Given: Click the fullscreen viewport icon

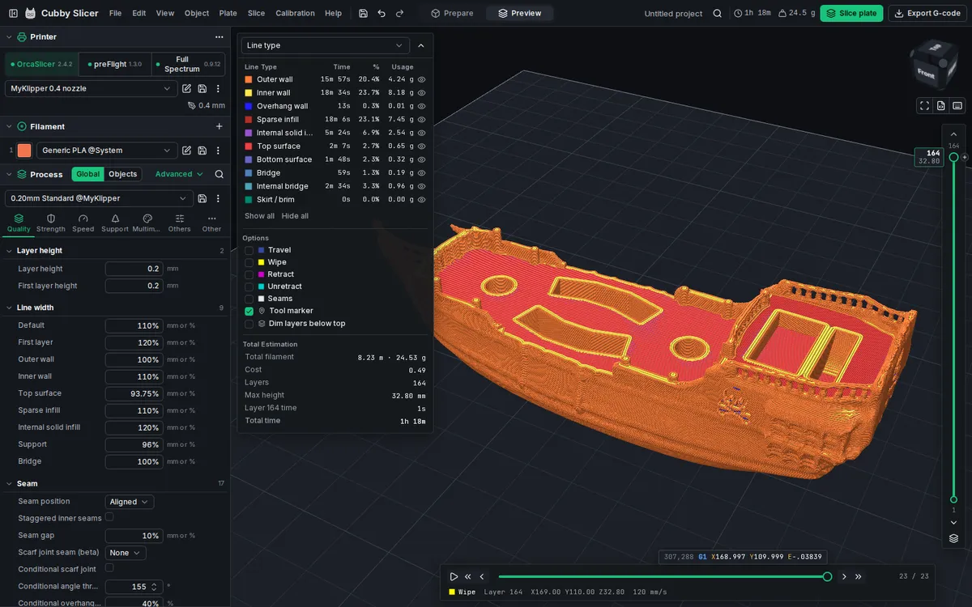Looking at the screenshot, I should click(924, 105).
